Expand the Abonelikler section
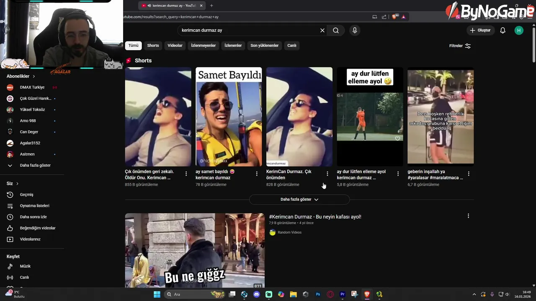The width and height of the screenshot is (536, 301). point(21,77)
